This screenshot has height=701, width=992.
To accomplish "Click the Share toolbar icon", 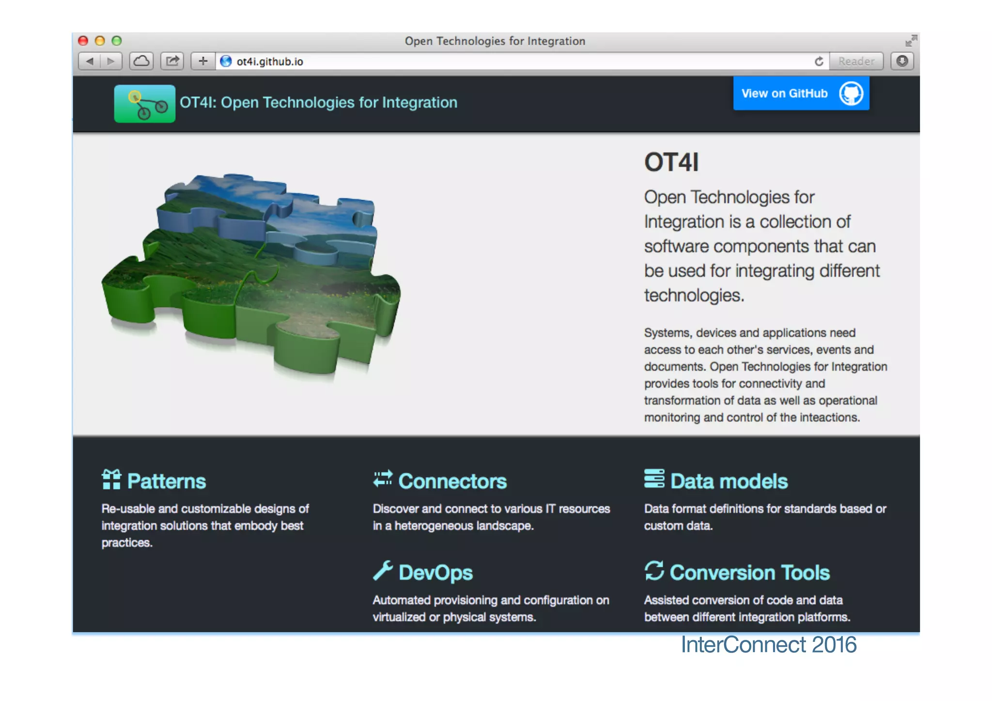I will 172,62.
